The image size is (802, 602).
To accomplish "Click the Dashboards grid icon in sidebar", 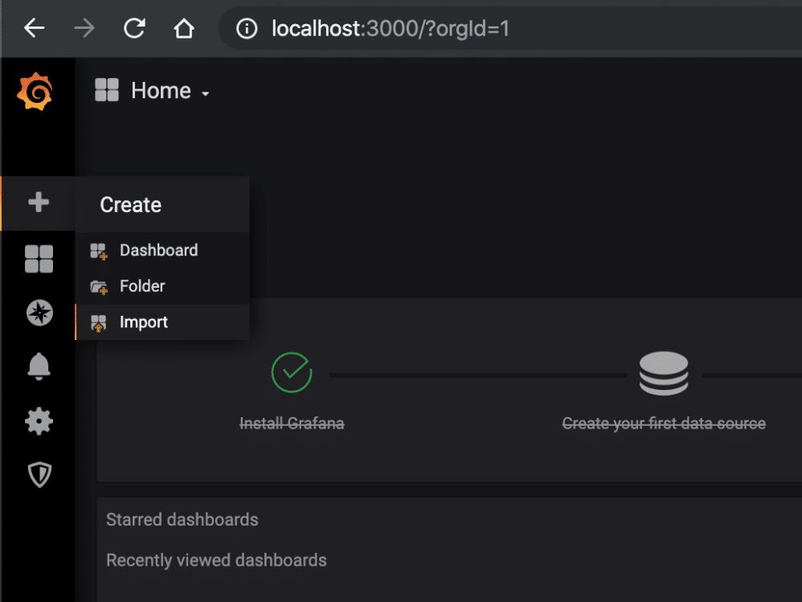I will click(x=38, y=258).
